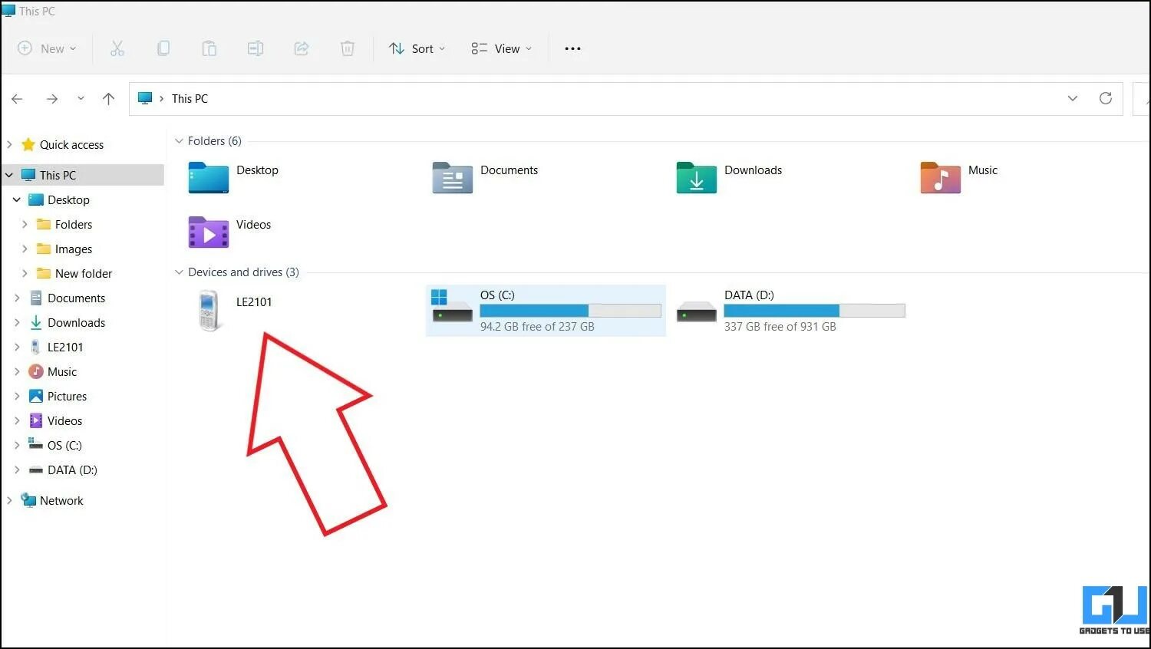Go forward with the right arrow button
Viewport: 1151px width, 649px height.
click(x=51, y=99)
